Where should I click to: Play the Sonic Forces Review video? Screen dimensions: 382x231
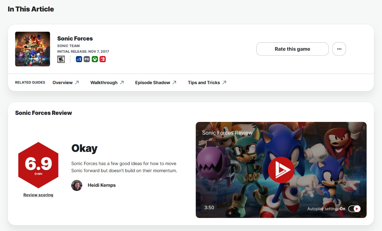tap(281, 170)
